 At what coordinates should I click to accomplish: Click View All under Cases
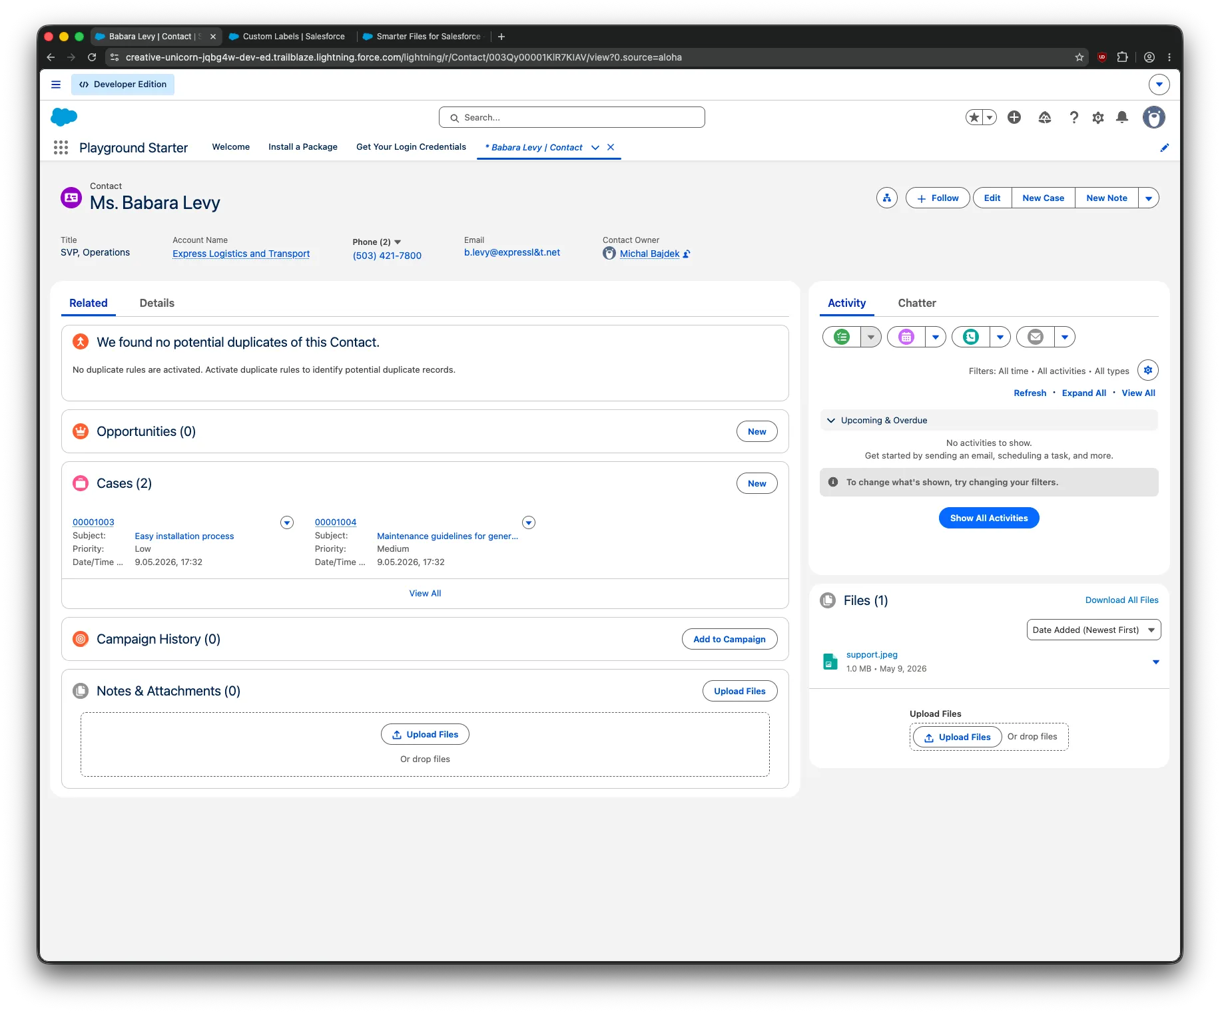click(425, 594)
